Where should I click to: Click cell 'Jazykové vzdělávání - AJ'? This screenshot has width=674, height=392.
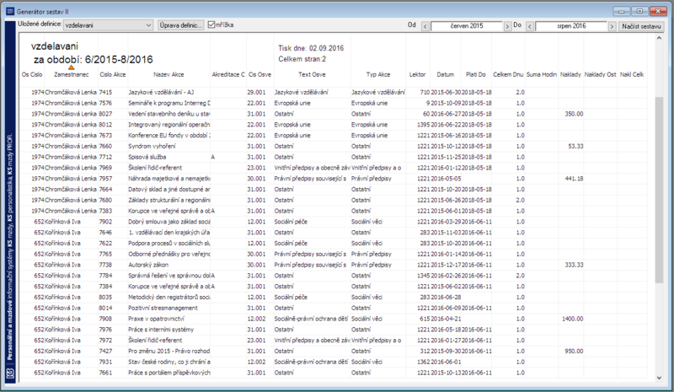161,93
